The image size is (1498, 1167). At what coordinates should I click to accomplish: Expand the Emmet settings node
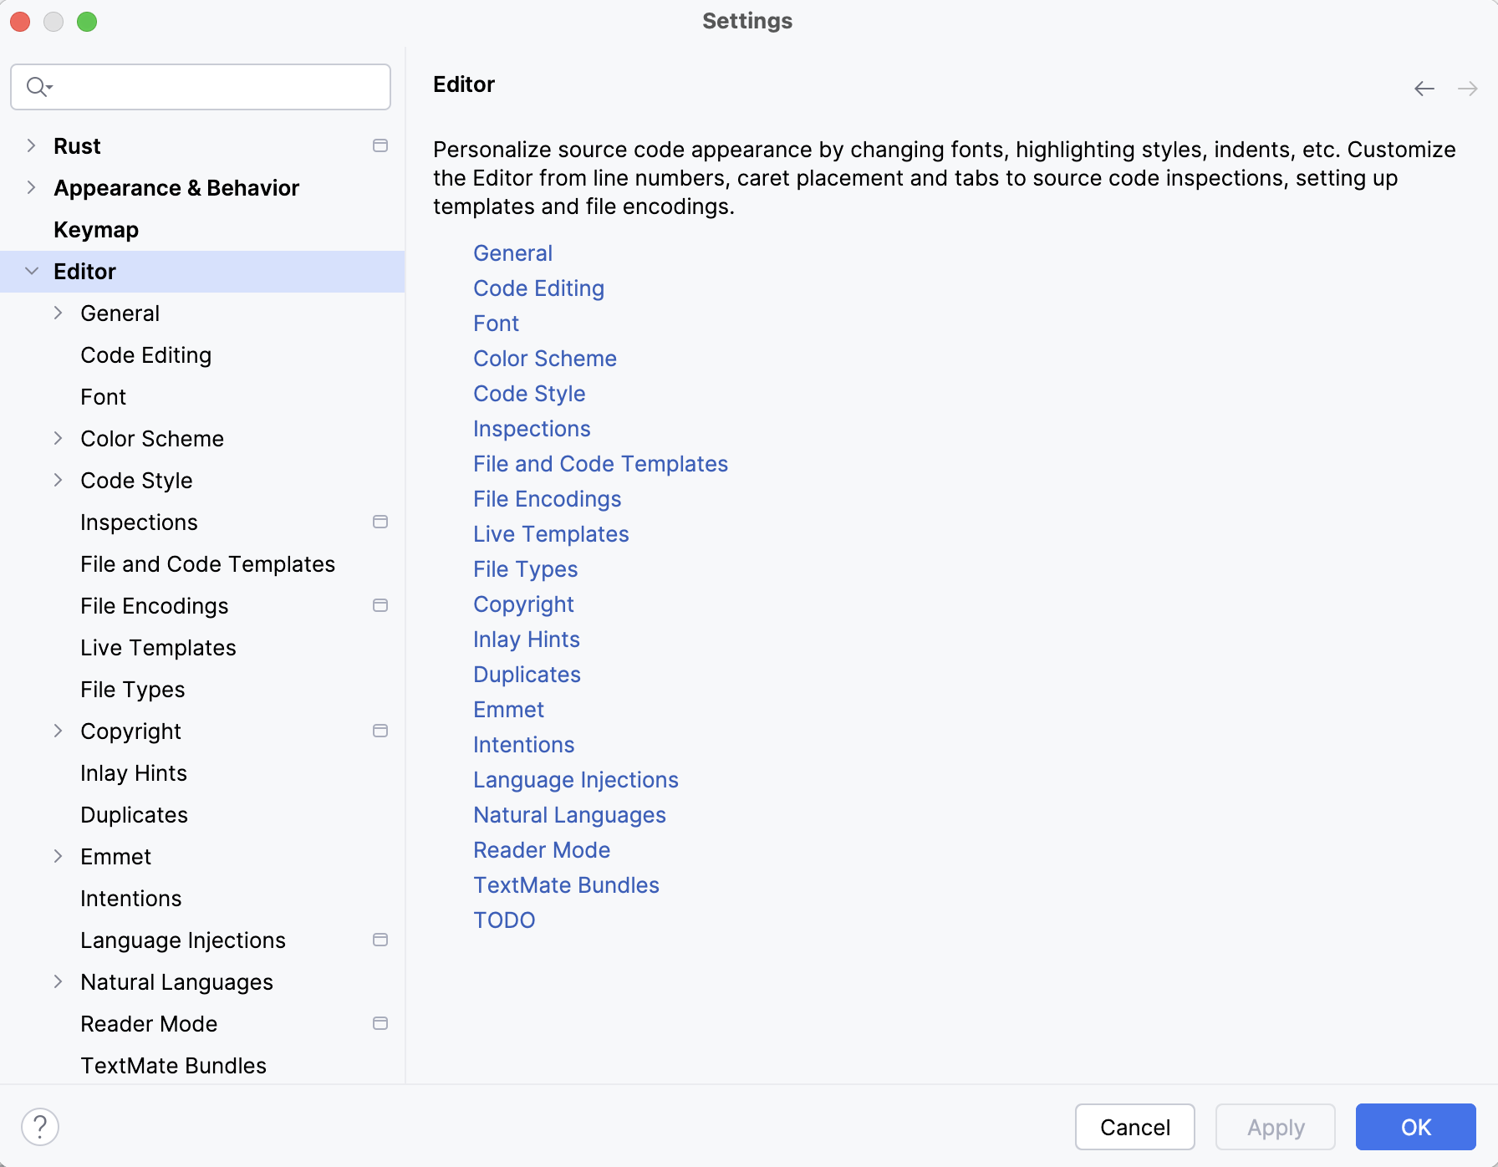[x=58, y=856]
